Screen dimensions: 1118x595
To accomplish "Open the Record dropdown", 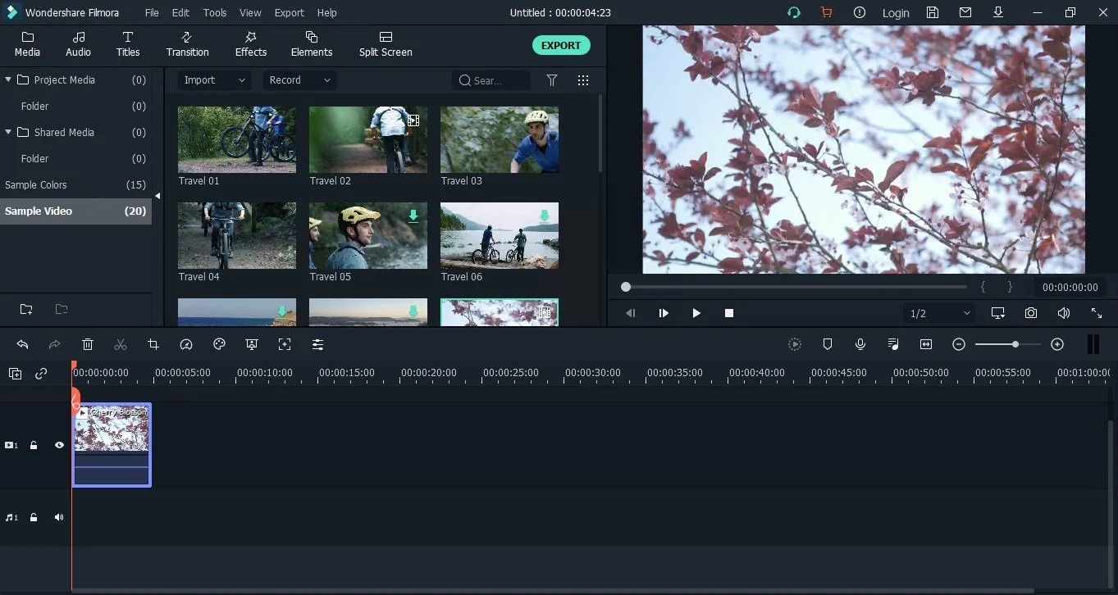I will pyautogui.click(x=299, y=80).
